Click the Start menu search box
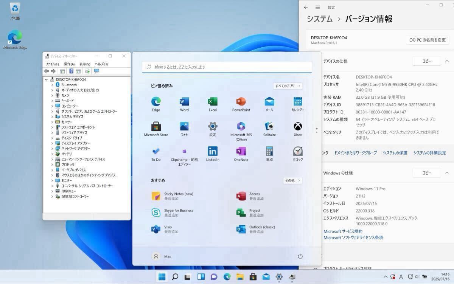 227,67
